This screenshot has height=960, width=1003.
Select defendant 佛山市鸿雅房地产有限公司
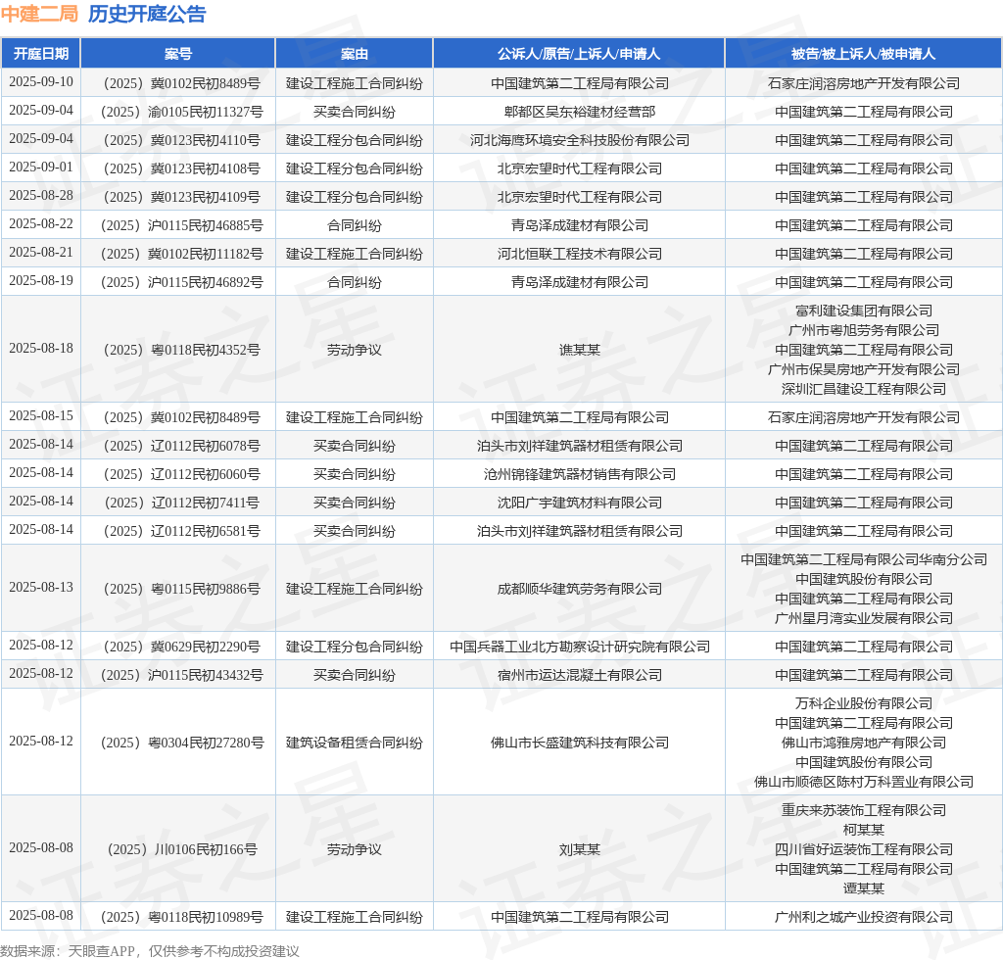click(864, 743)
